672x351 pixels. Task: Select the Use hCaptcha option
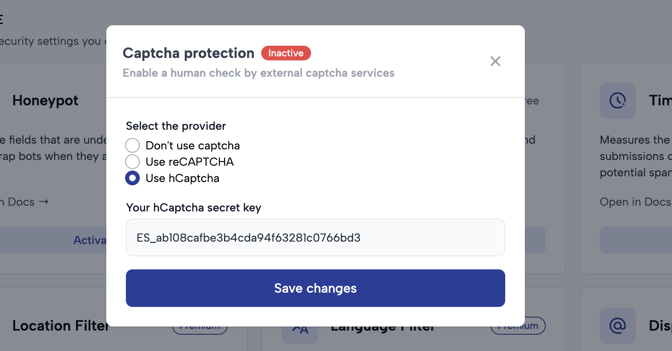tap(132, 178)
